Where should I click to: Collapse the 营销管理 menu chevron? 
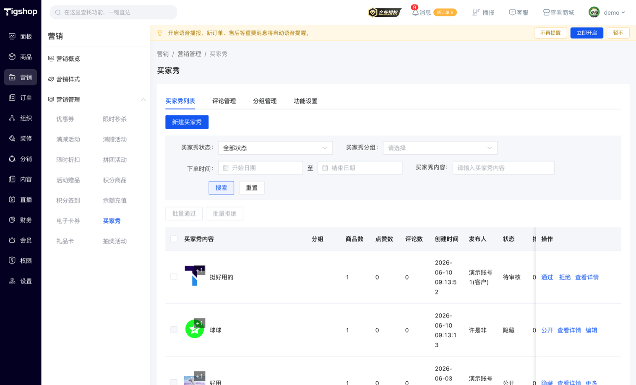pos(143,99)
